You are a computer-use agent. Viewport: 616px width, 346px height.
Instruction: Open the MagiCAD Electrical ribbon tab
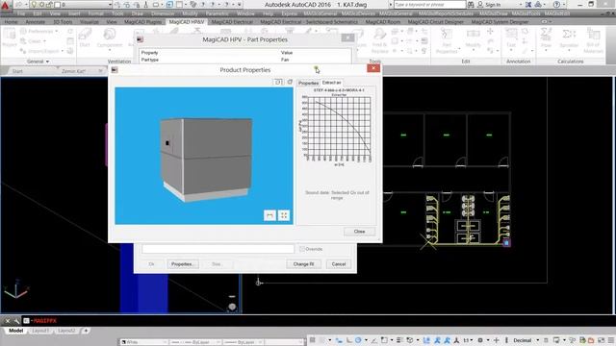point(232,22)
